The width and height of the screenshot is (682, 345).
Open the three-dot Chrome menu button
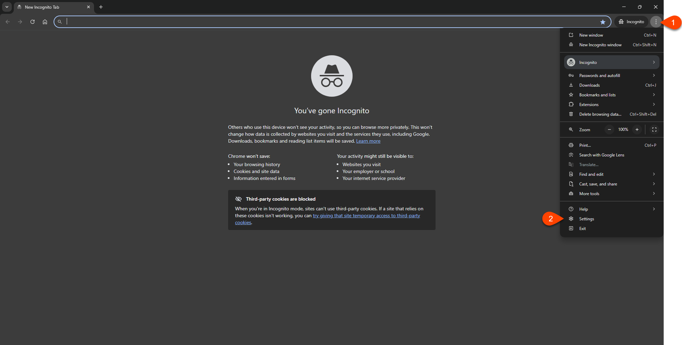coord(656,22)
